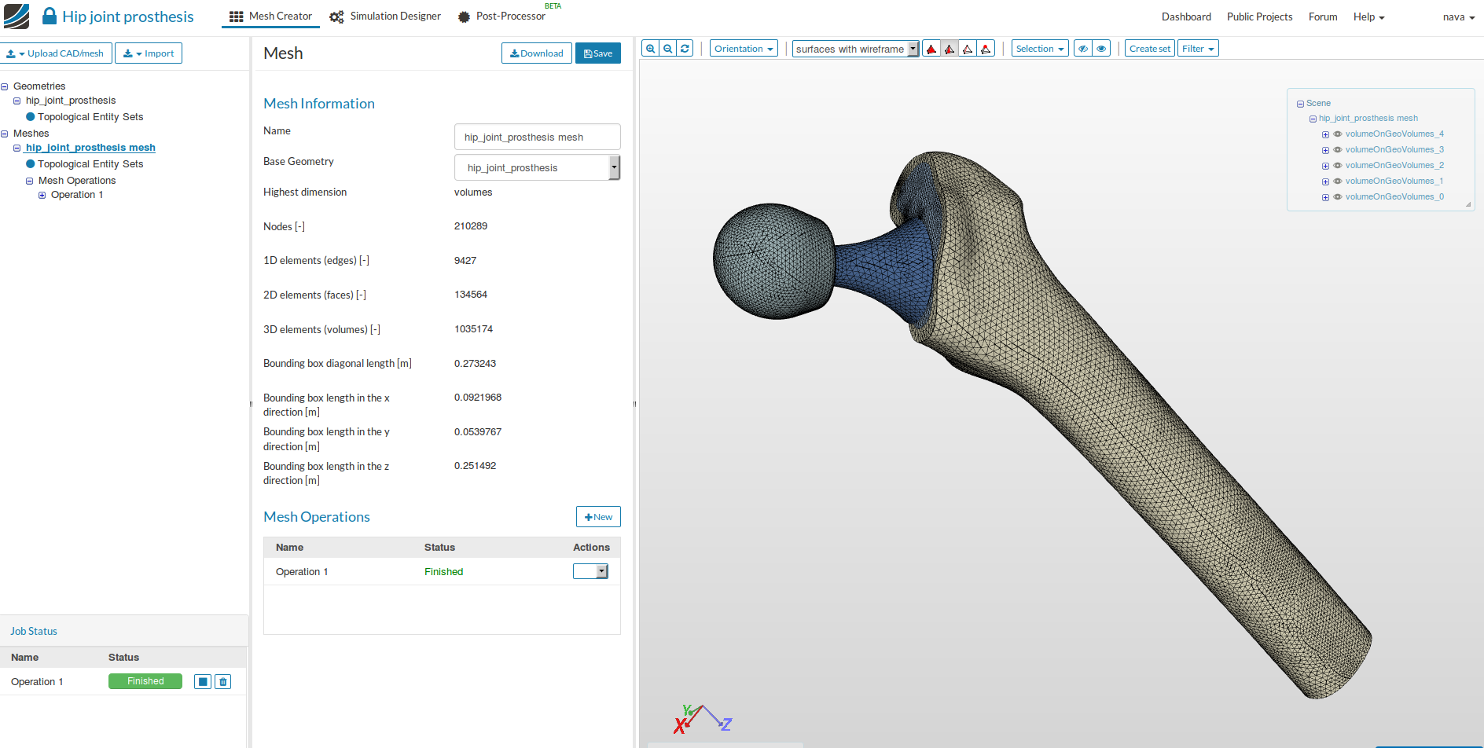This screenshot has height=748, width=1484.
Task: Switch to the Simulation Designer tab
Action: 385,16
